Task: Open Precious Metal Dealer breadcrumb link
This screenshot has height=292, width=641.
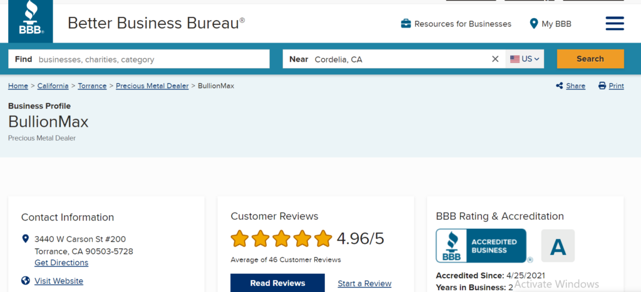Action: pyautogui.click(x=152, y=86)
